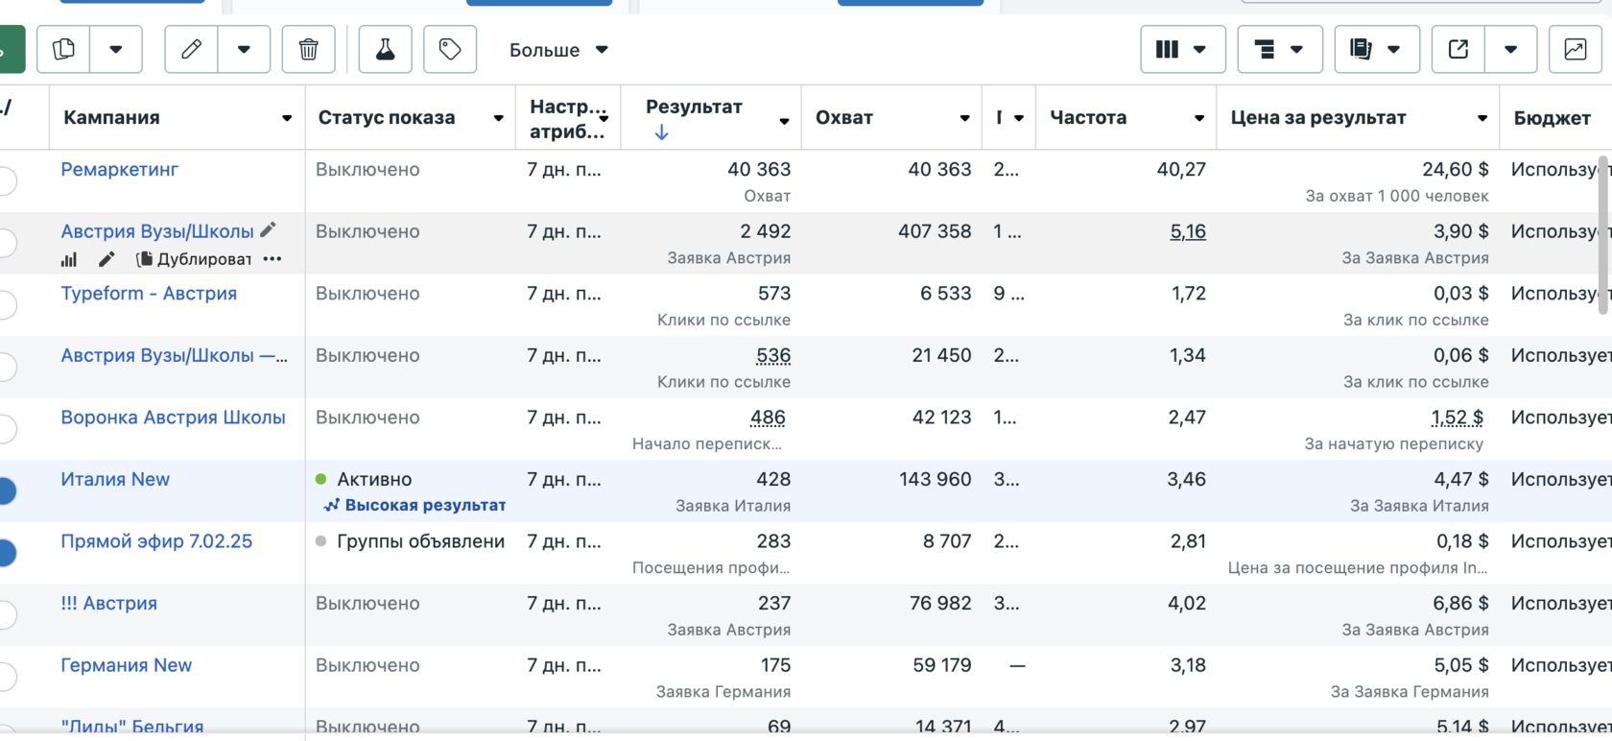Open dropdown arrow next to duplicate
The image size is (1612, 741).
coord(116,49)
